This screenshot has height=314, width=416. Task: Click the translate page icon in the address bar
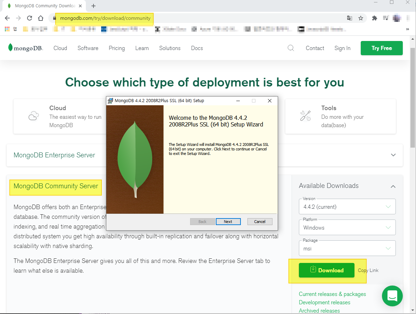(x=350, y=18)
